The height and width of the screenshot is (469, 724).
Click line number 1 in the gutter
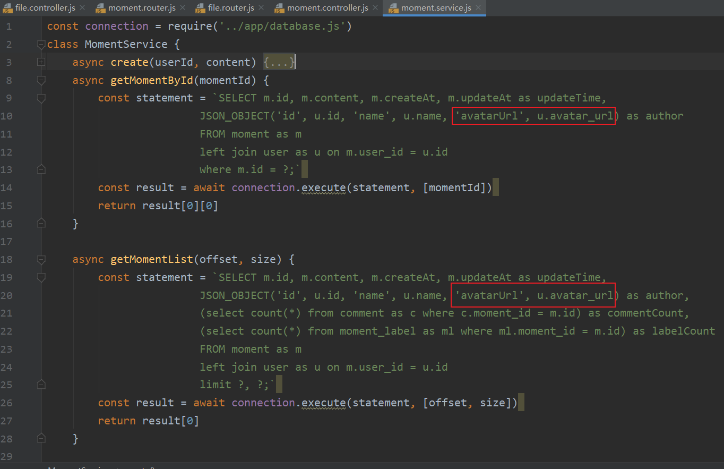(9, 27)
